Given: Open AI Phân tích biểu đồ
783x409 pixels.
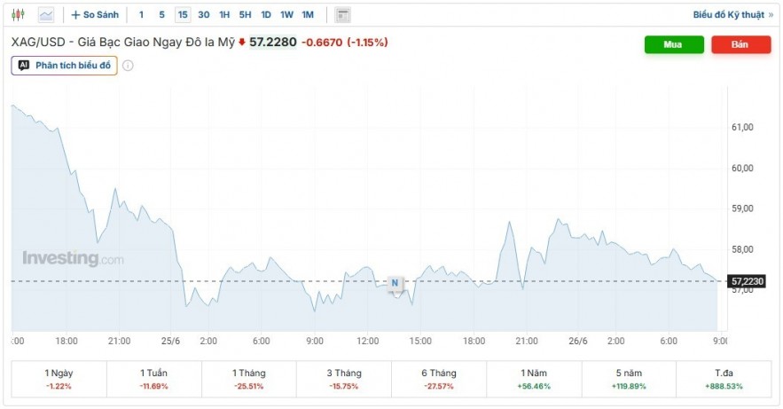Looking at the screenshot, I should (x=65, y=66).
